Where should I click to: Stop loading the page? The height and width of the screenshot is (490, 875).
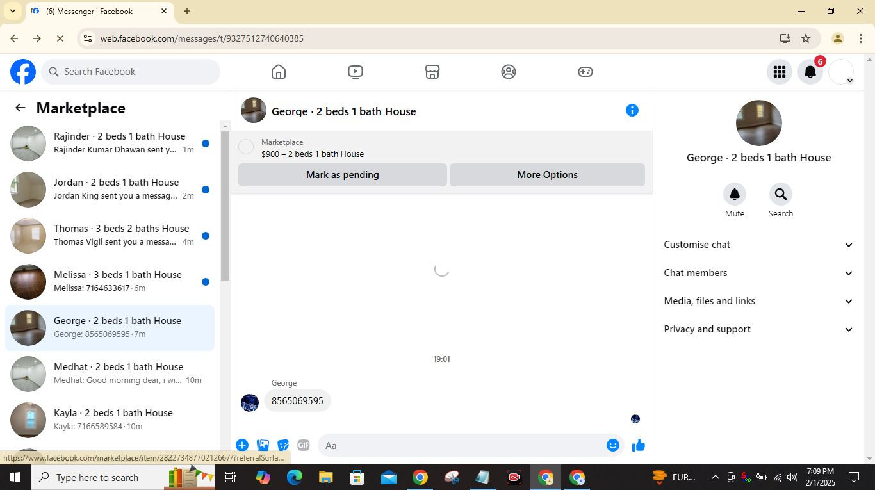coord(60,38)
